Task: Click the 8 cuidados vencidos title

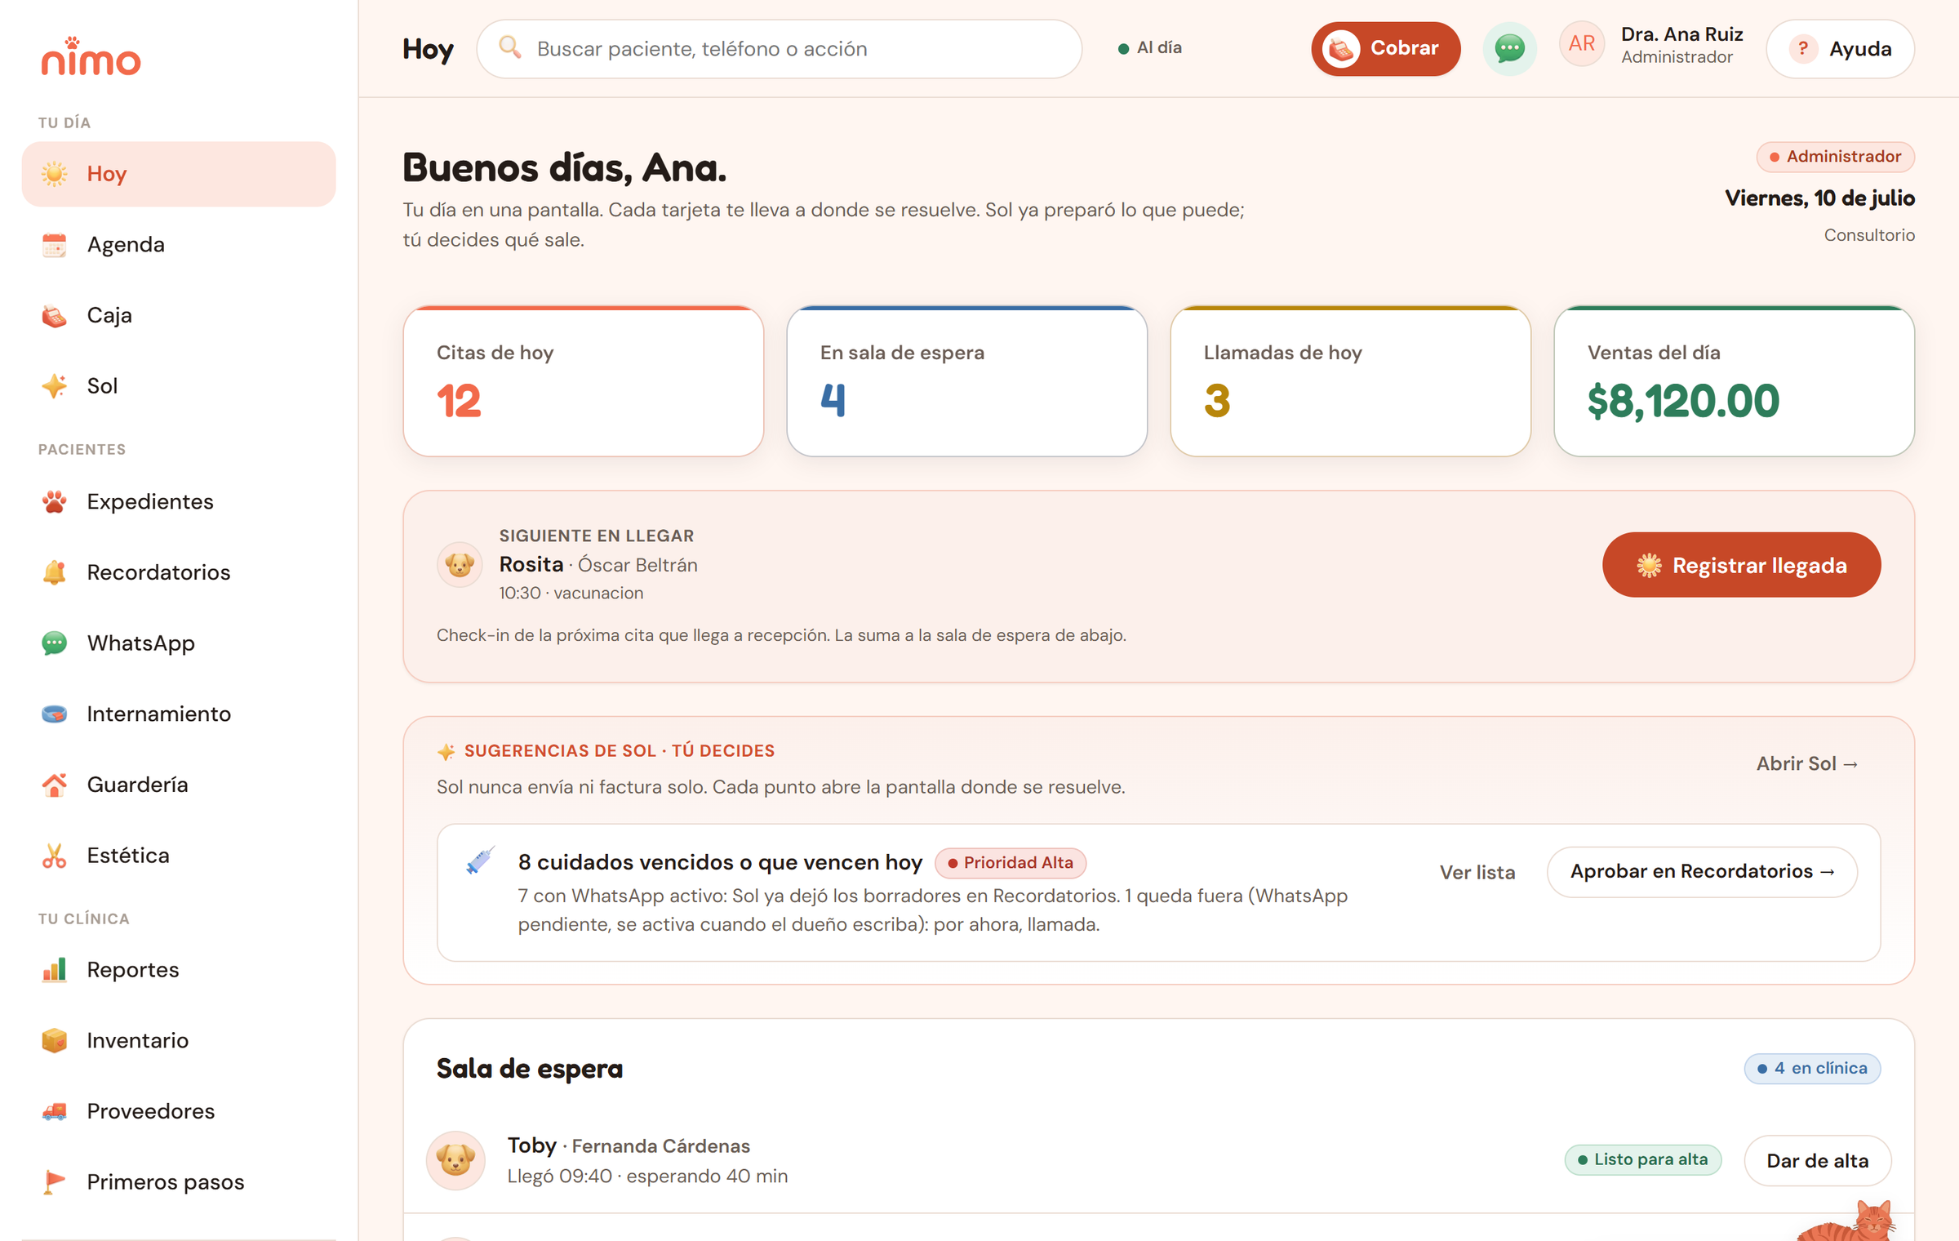Action: tap(720, 863)
